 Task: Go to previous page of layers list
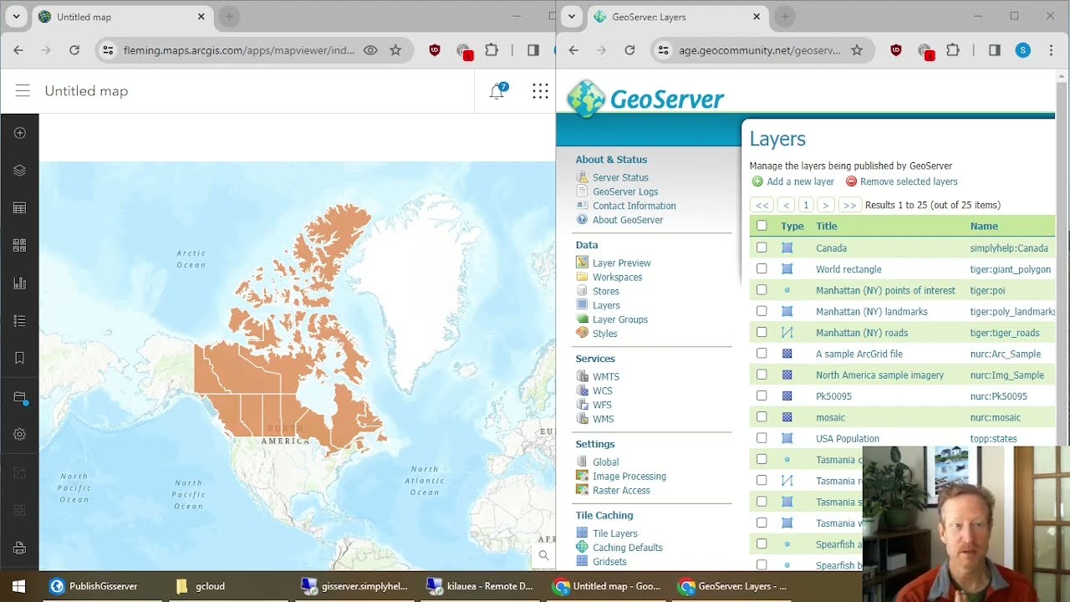(786, 205)
